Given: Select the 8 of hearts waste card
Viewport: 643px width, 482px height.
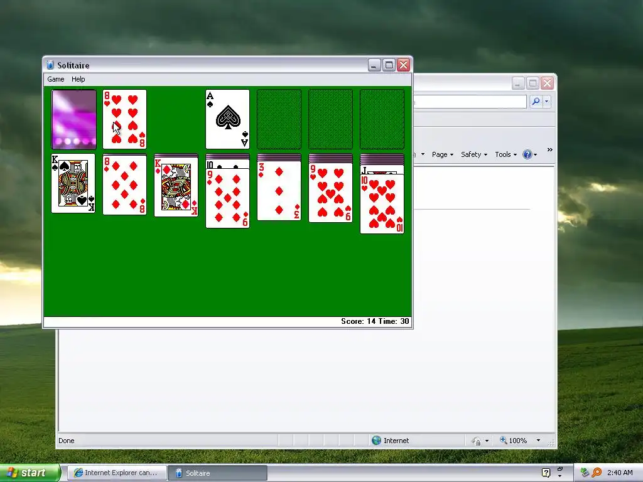Looking at the screenshot, I should pos(125,119).
